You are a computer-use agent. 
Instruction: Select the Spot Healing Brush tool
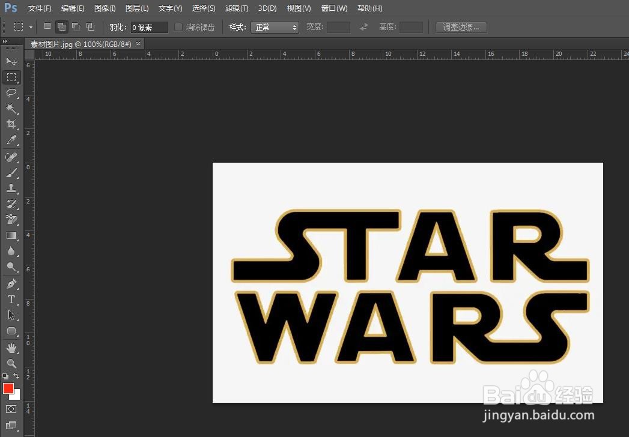tap(11, 157)
